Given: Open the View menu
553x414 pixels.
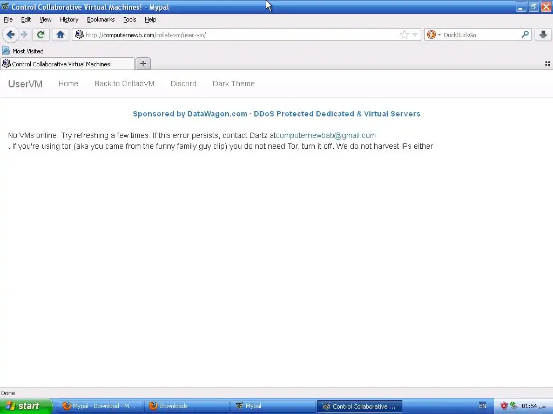Looking at the screenshot, I should [45, 19].
